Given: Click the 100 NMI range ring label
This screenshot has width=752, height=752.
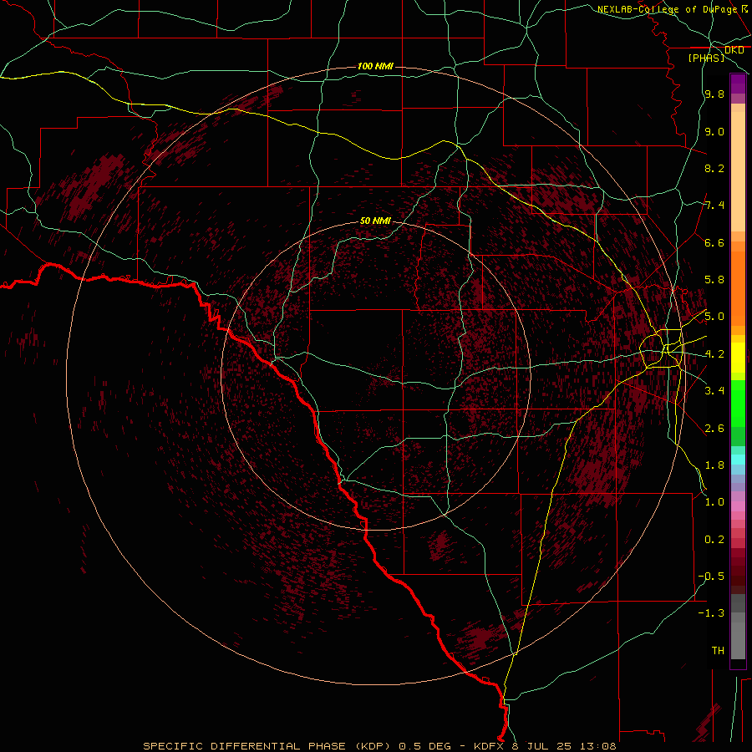Looking at the screenshot, I should tap(375, 66).
